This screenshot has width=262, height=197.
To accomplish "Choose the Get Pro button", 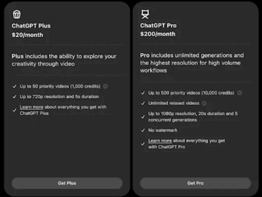I will (195, 183).
